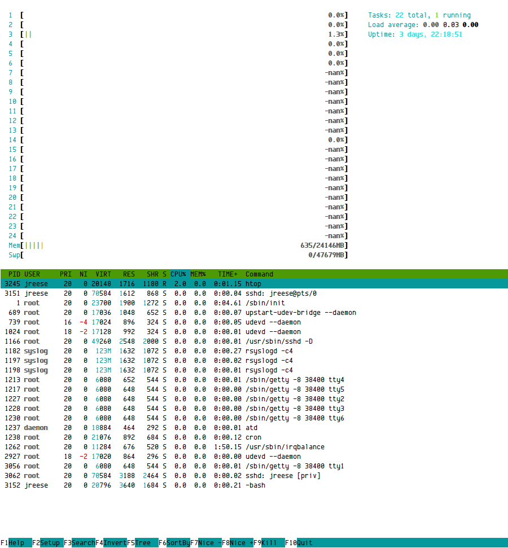The image size is (508, 548).
Task: Click the Tasks count text
Action: tap(419, 15)
